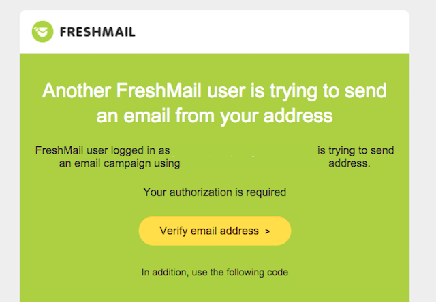
Task: Click the word 'code' in the last line
Action: pyautogui.click(x=277, y=272)
